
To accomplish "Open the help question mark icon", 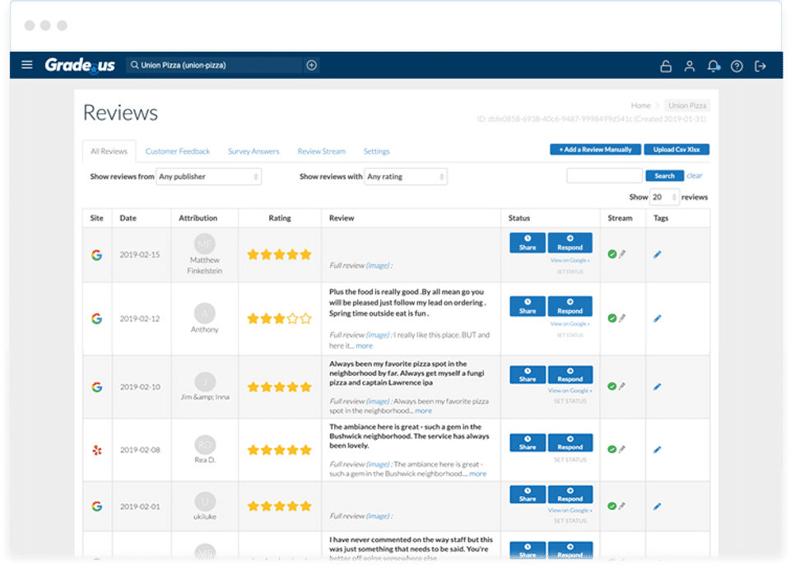I will [x=737, y=66].
